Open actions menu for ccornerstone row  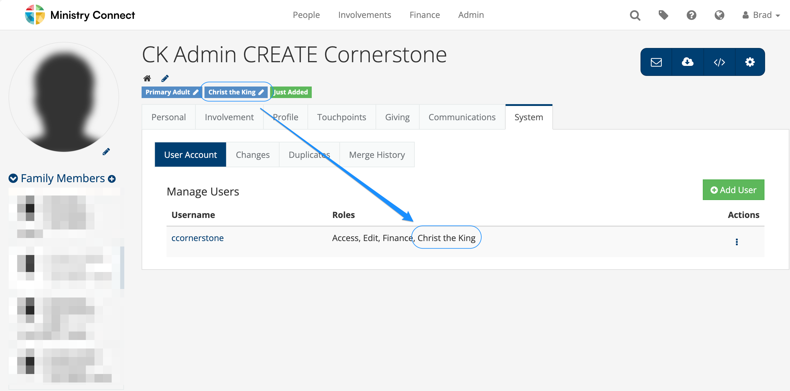click(x=736, y=242)
